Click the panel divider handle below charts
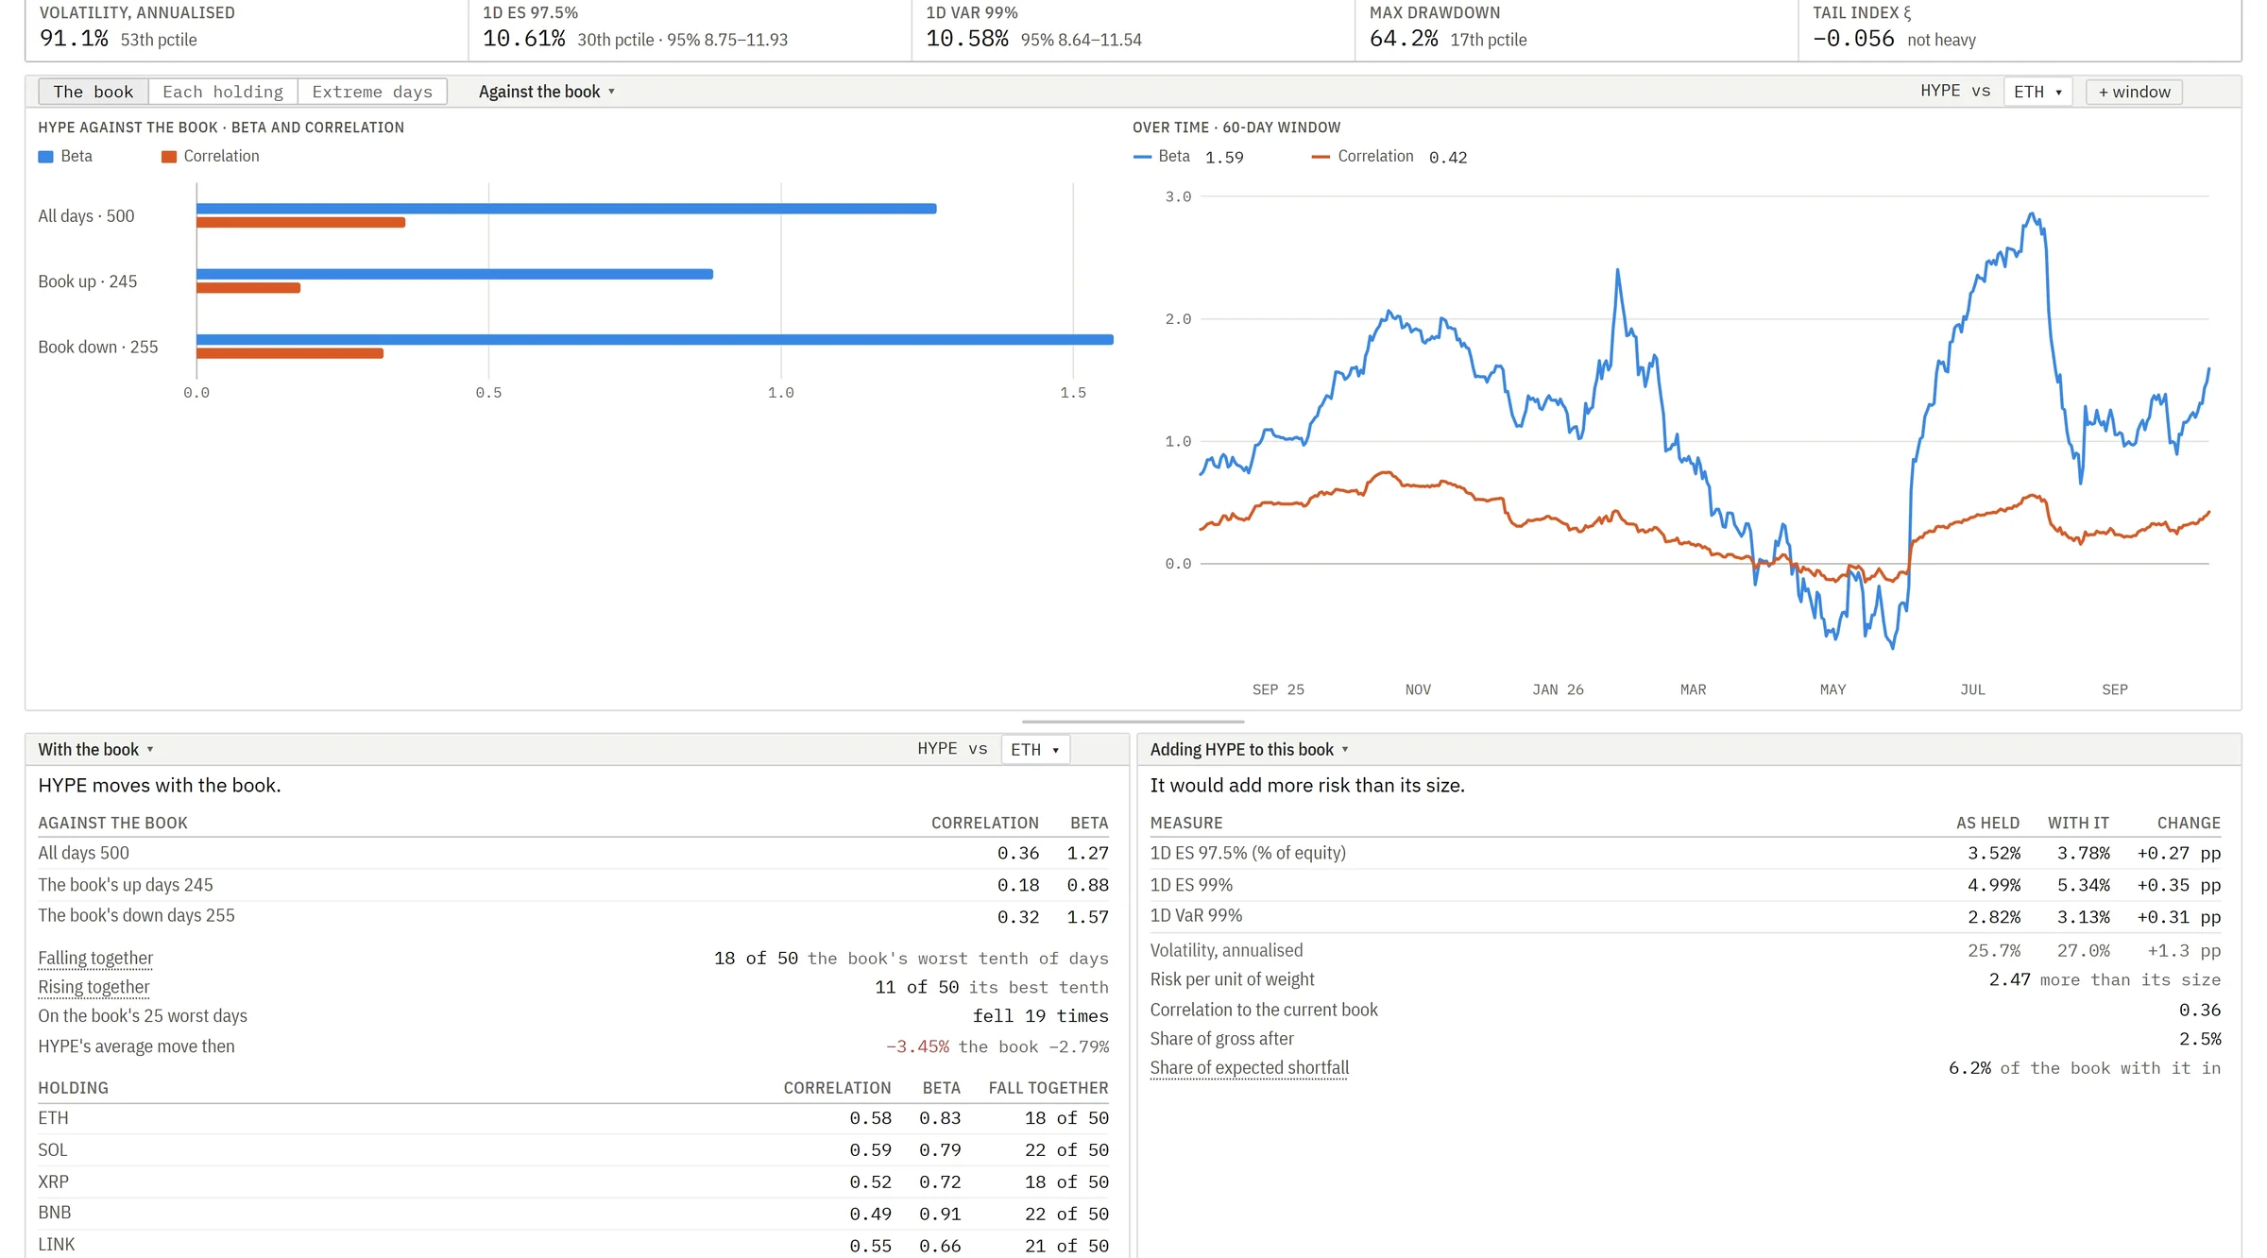This screenshot has width=2267, height=1258. point(1133,722)
